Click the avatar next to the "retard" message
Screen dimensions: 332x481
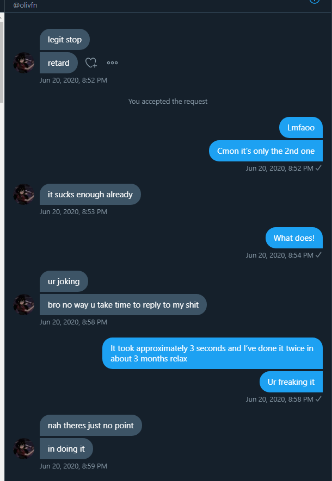[x=24, y=63]
